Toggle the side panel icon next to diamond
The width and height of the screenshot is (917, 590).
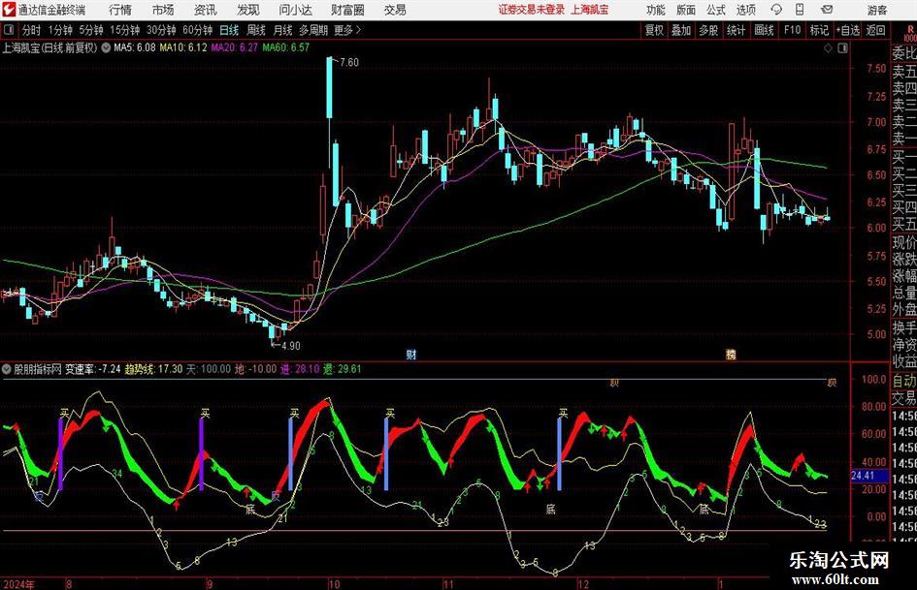tap(842, 47)
